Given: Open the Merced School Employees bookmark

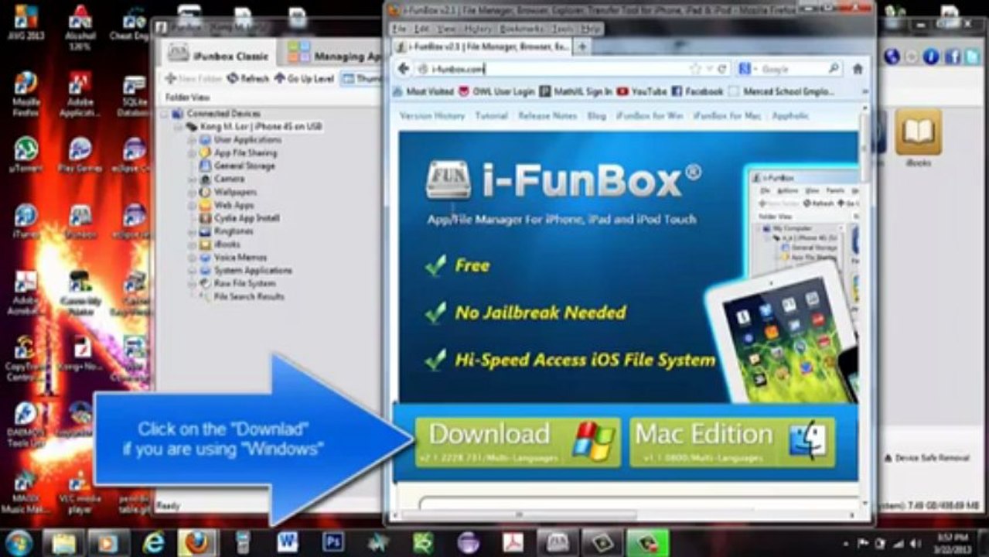Looking at the screenshot, I should (781, 91).
